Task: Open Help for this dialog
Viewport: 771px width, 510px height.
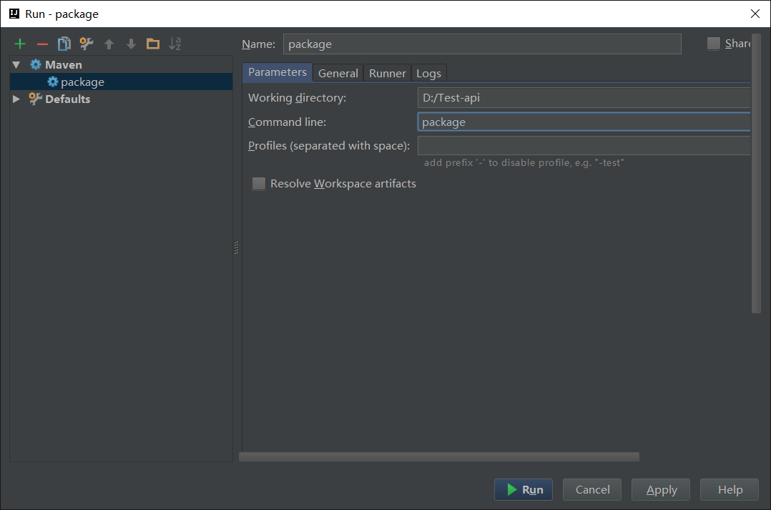Action: 730,489
